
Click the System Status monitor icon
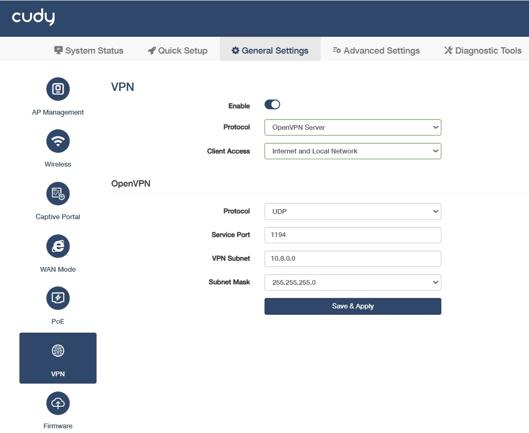click(x=58, y=50)
